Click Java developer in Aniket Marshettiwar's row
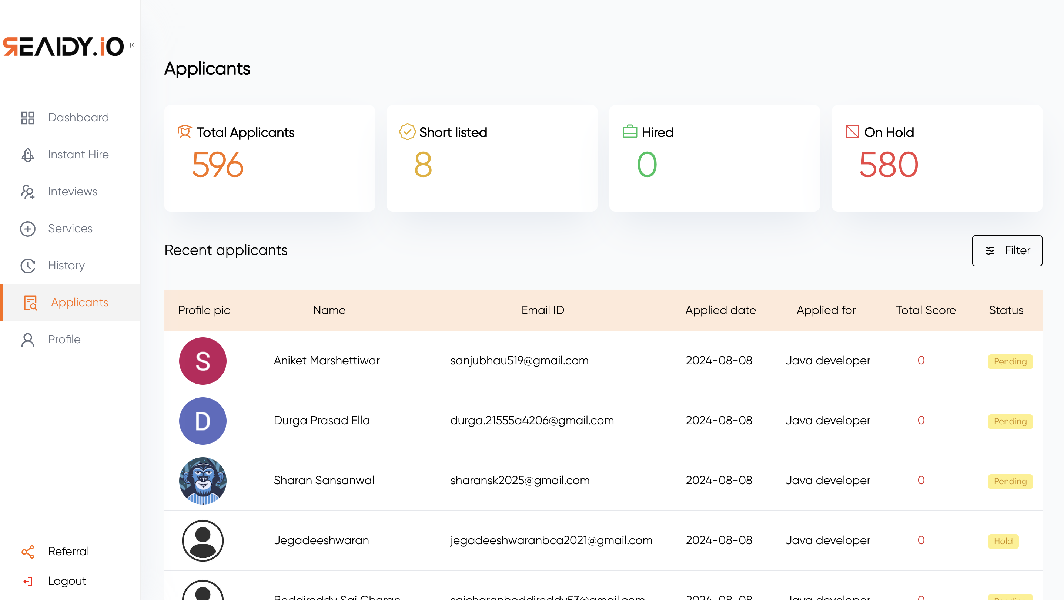 828,361
